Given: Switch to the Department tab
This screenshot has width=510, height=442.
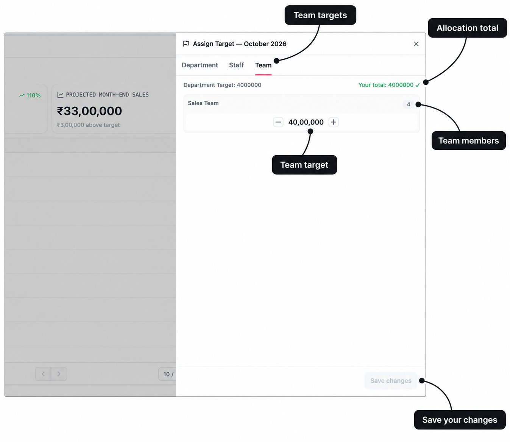Looking at the screenshot, I should point(200,65).
